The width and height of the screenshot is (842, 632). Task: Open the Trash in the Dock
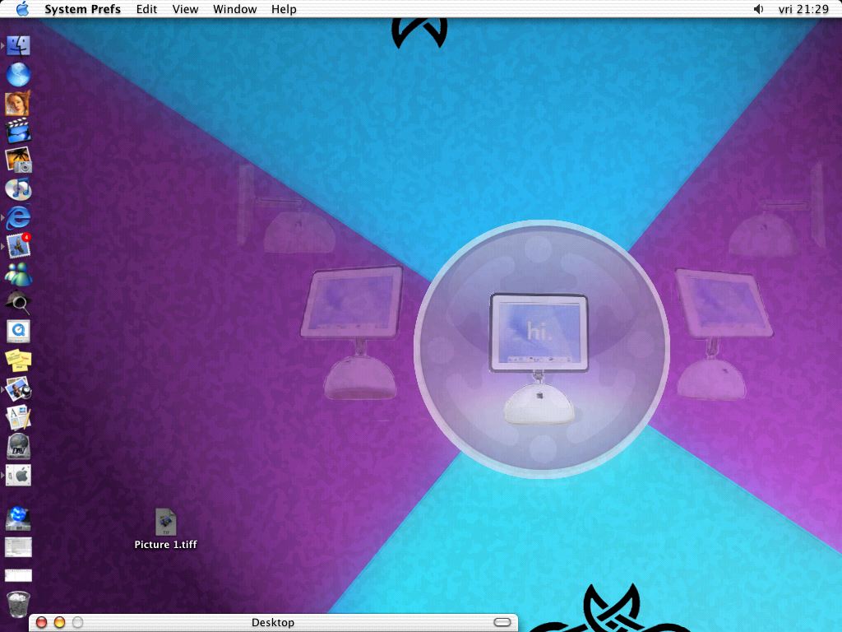pos(18,604)
